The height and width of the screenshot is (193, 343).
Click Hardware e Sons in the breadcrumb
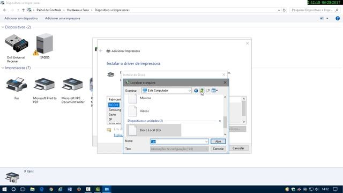click(x=78, y=10)
